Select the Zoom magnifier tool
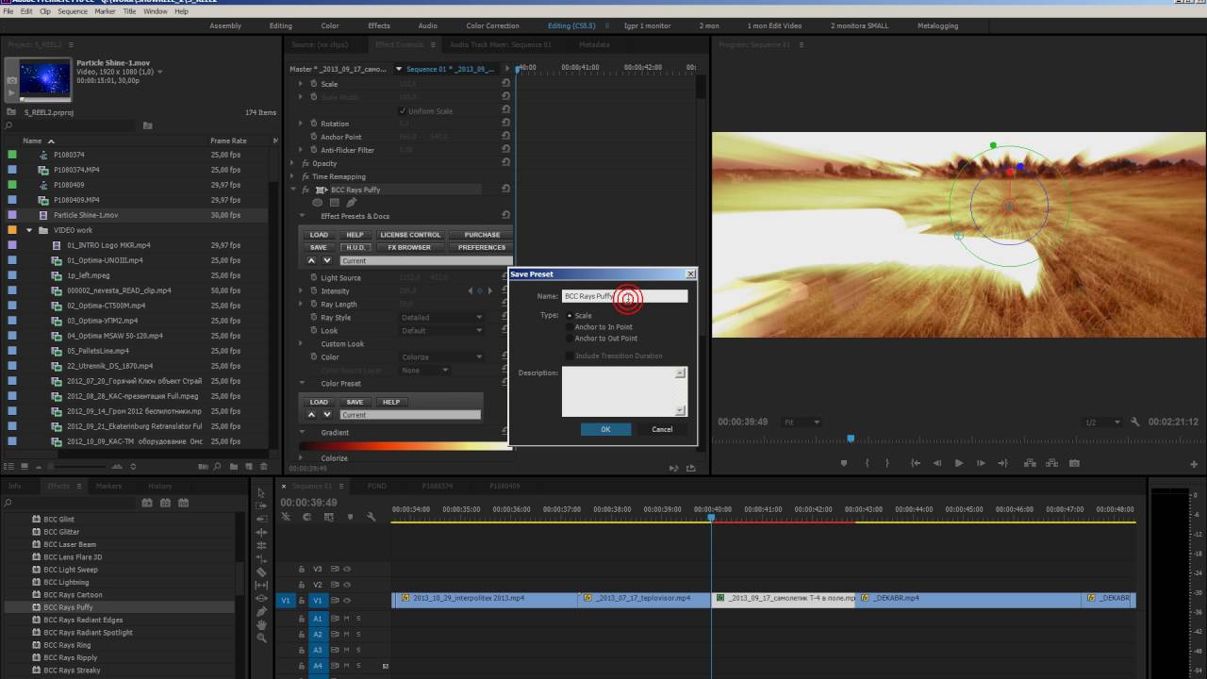 coord(261,638)
